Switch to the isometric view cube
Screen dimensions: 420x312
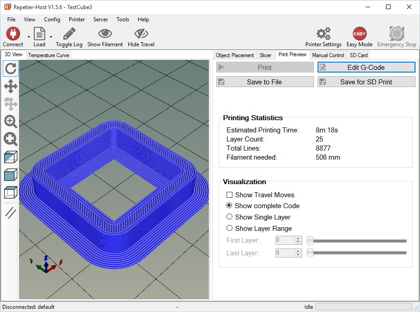point(11,157)
